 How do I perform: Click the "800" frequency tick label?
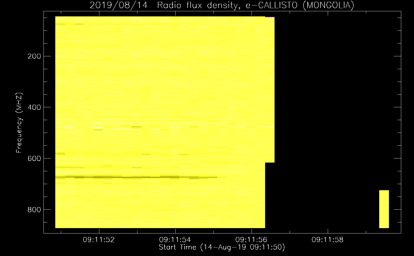(34, 210)
